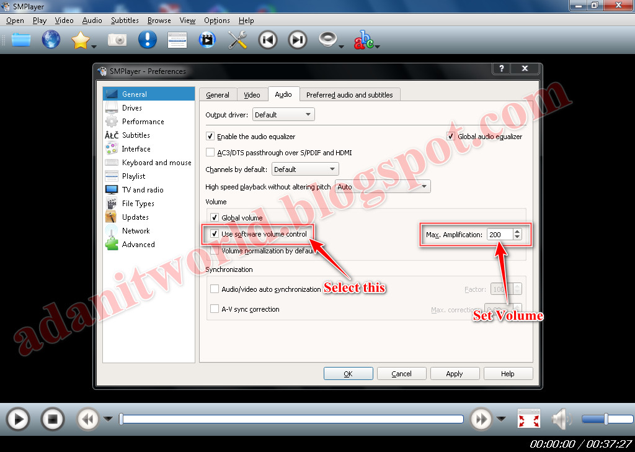Select Subtitles section in preferences sidebar
The width and height of the screenshot is (635, 452).
[149, 135]
